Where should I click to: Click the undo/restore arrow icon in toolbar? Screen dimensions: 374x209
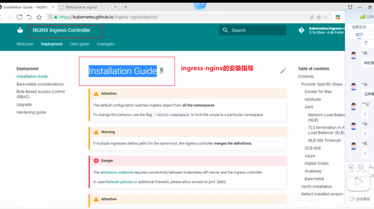(29, 17)
